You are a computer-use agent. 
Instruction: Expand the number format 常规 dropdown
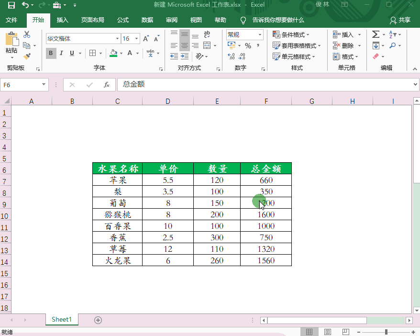260,35
